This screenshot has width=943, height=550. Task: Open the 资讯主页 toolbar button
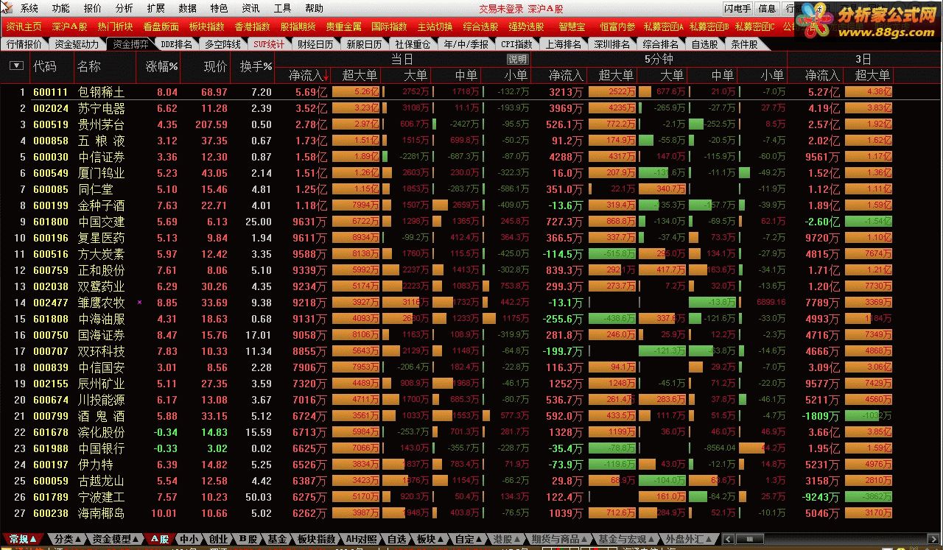(x=24, y=27)
